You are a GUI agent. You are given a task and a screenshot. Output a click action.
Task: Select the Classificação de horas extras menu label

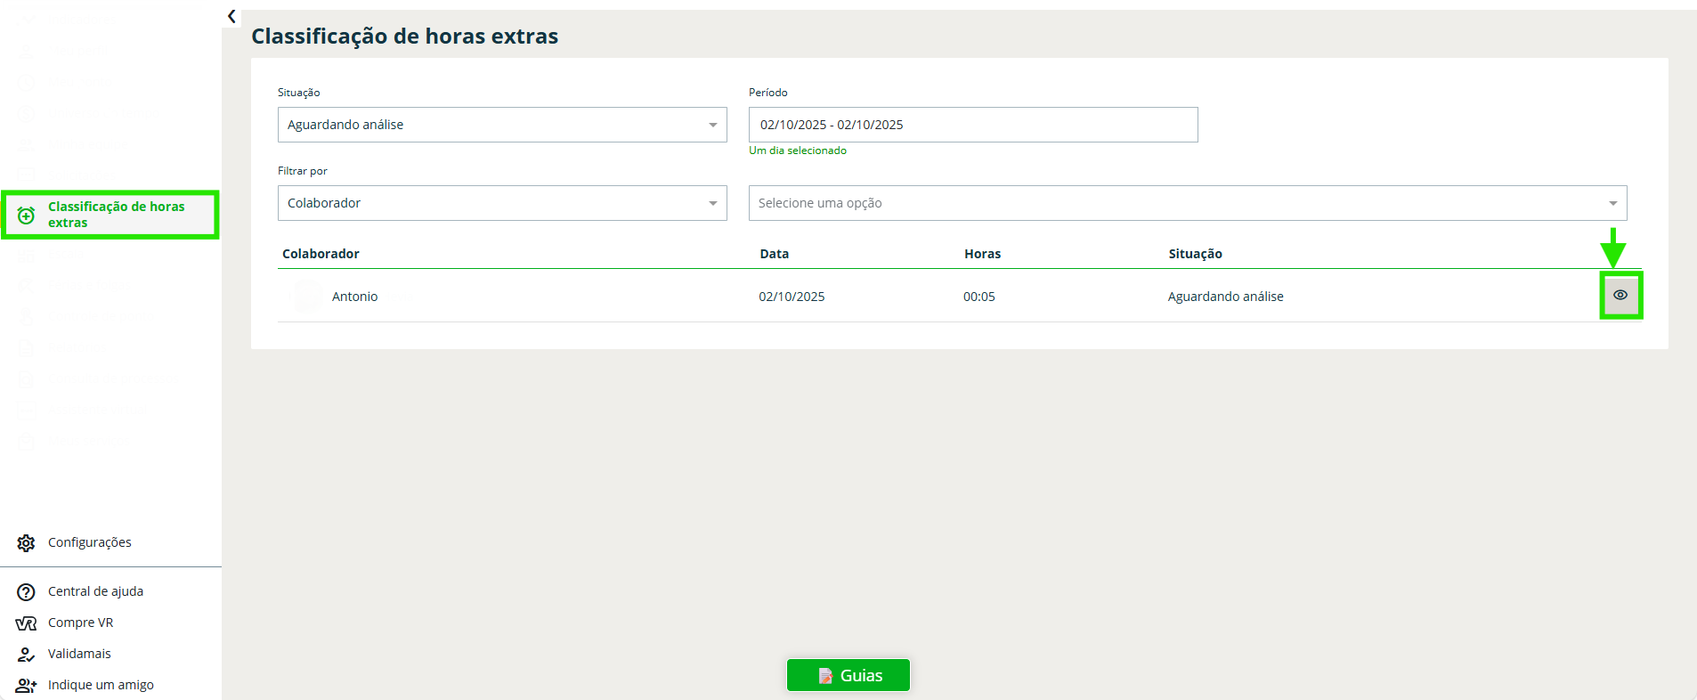coord(116,215)
